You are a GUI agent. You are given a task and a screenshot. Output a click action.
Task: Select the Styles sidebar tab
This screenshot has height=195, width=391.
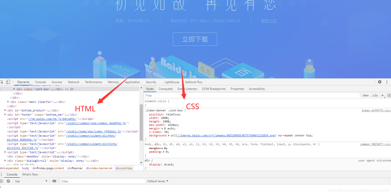coord(150,89)
